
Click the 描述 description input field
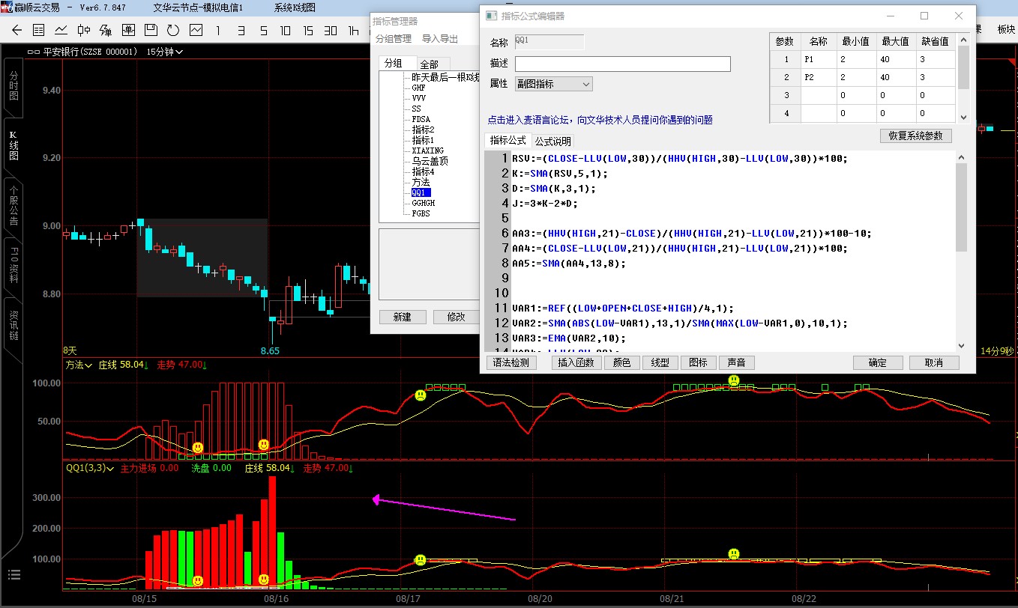click(x=622, y=64)
